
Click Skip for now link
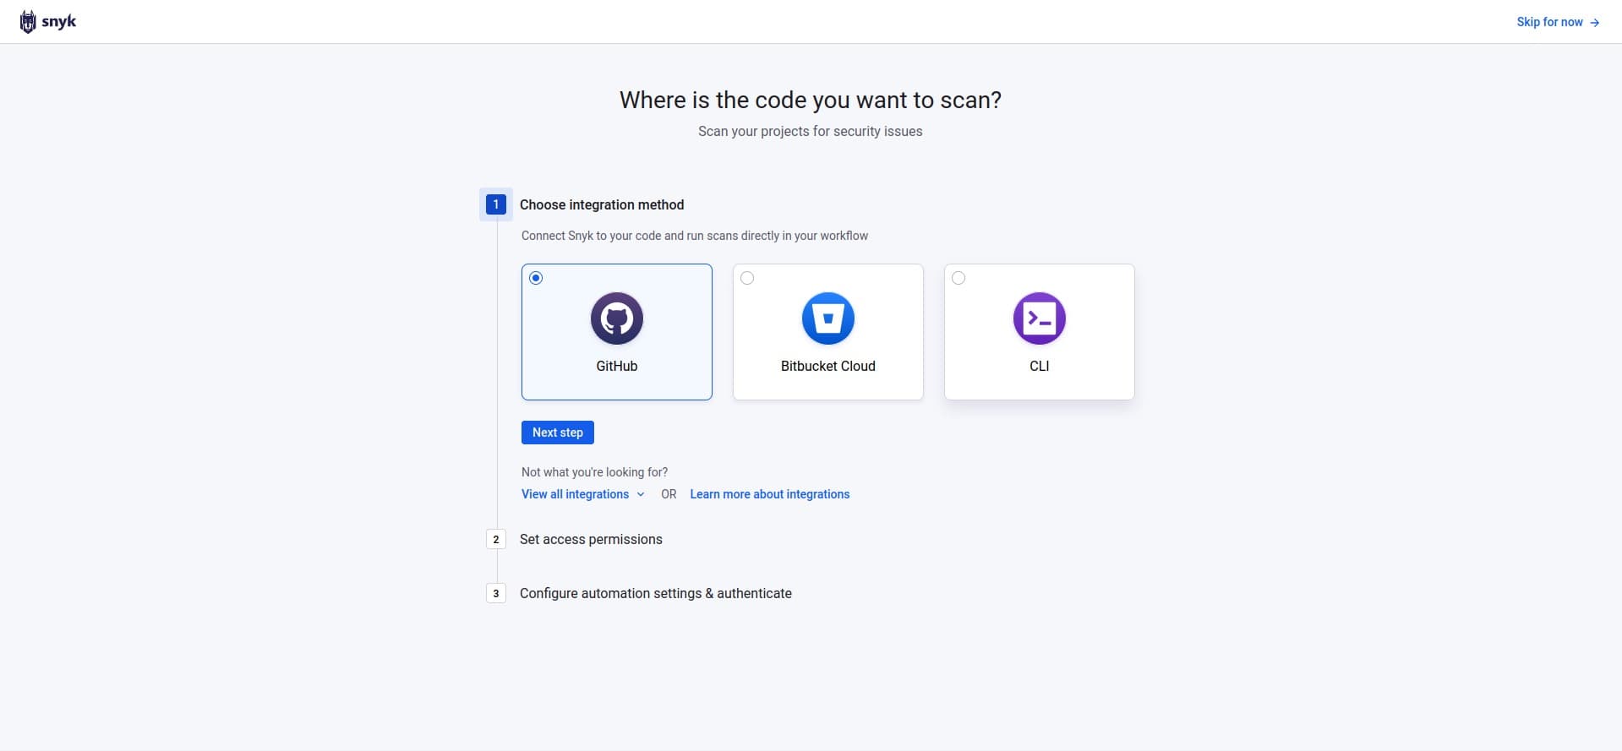tap(1549, 22)
